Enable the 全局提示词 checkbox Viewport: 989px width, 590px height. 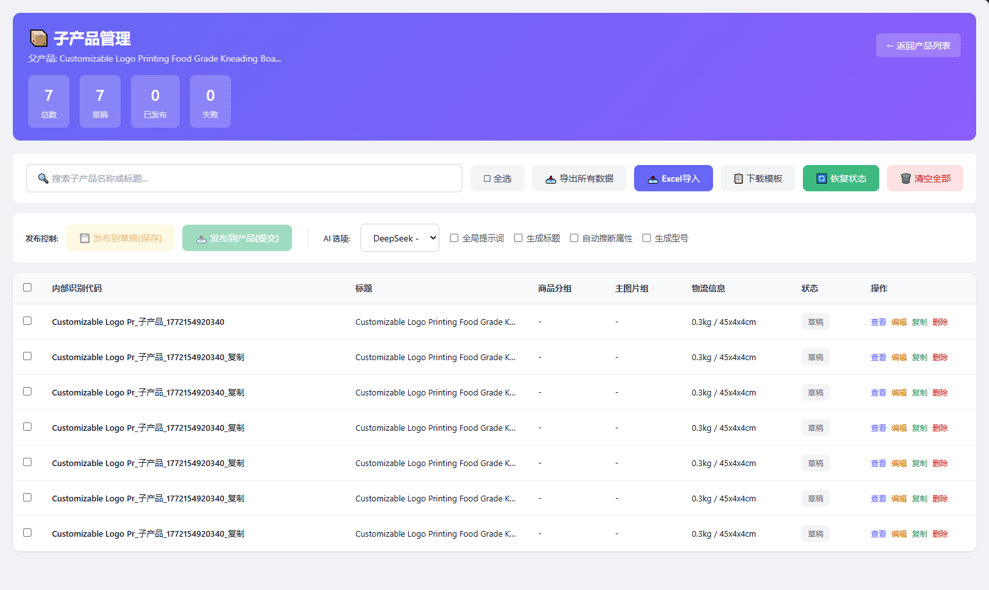(454, 238)
